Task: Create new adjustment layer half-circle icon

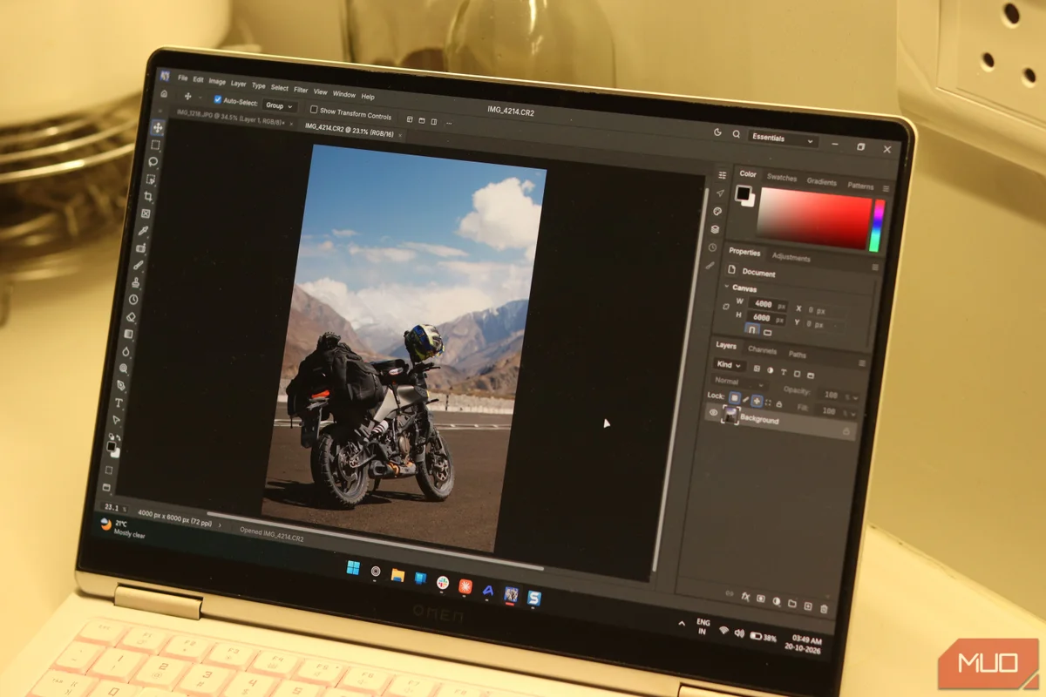Action: coord(776,601)
